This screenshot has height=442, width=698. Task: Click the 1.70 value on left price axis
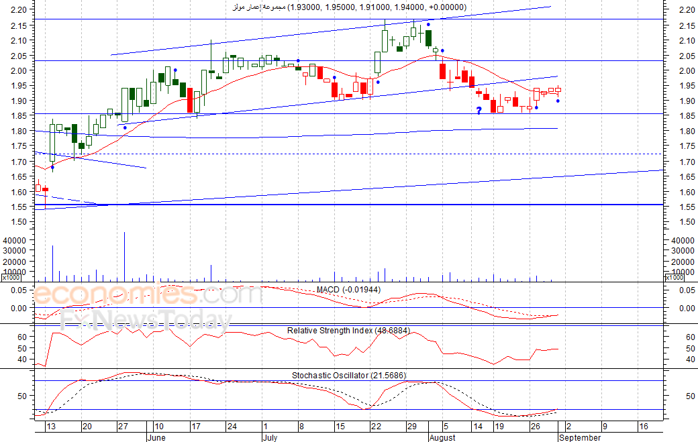(x=19, y=162)
